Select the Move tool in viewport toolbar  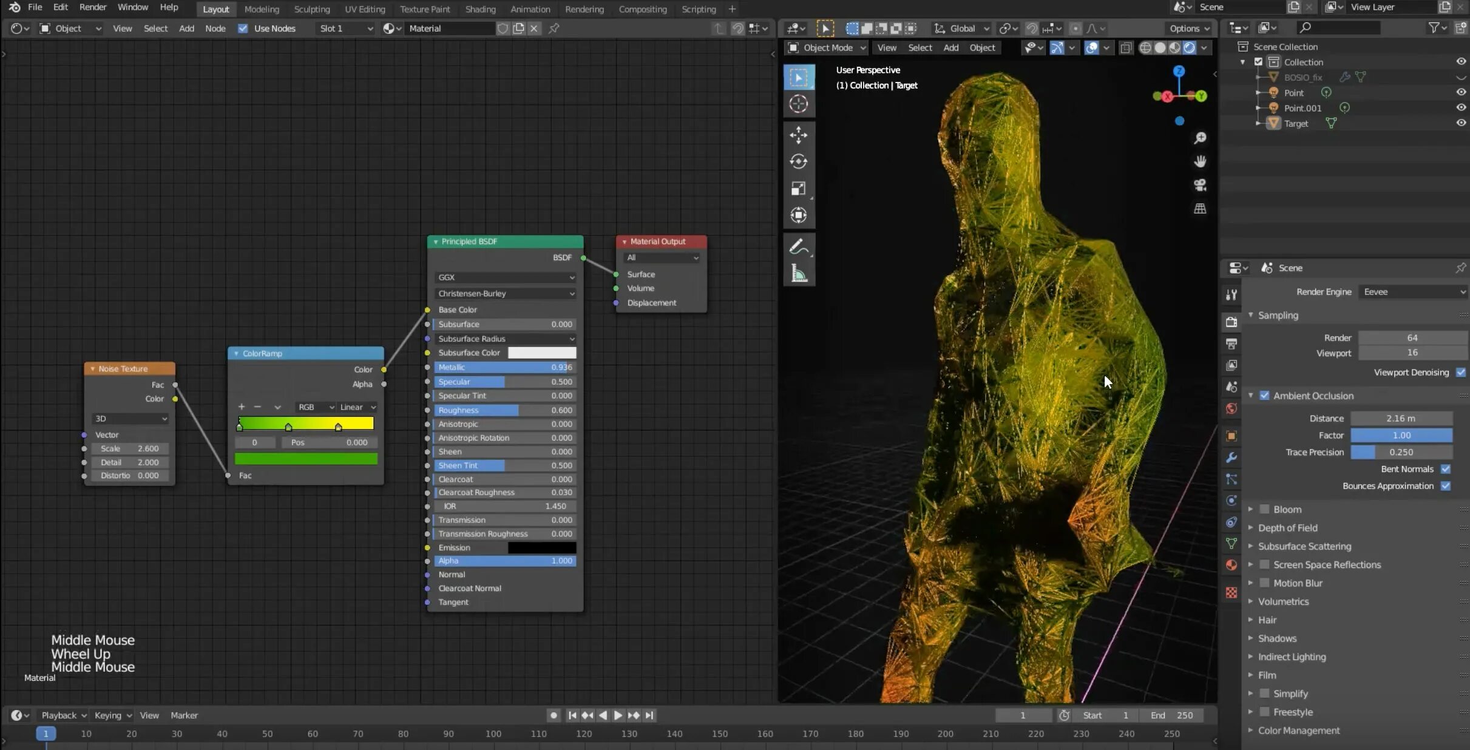798,135
